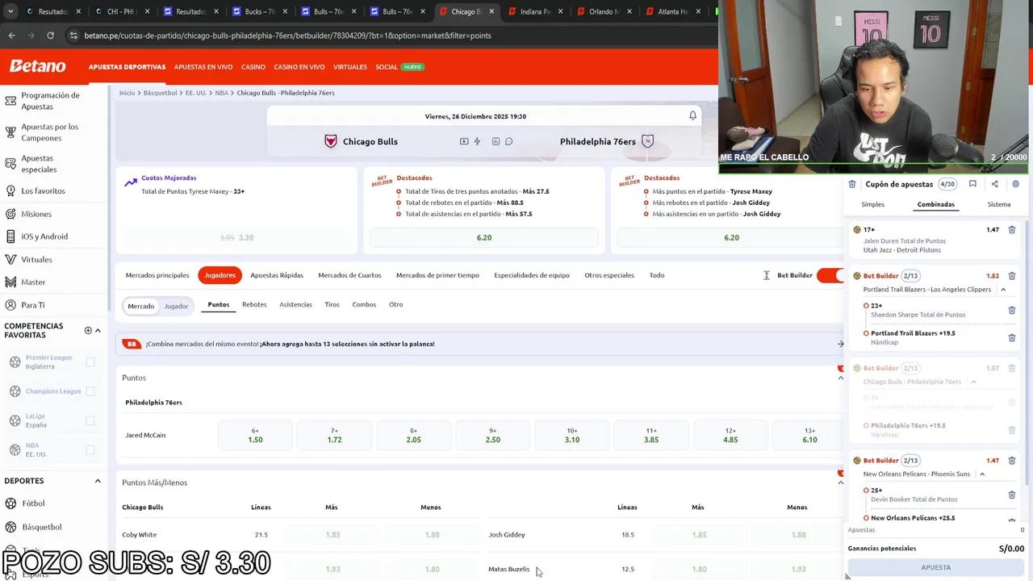Switch bet slip to Sistema tab

click(x=999, y=204)
